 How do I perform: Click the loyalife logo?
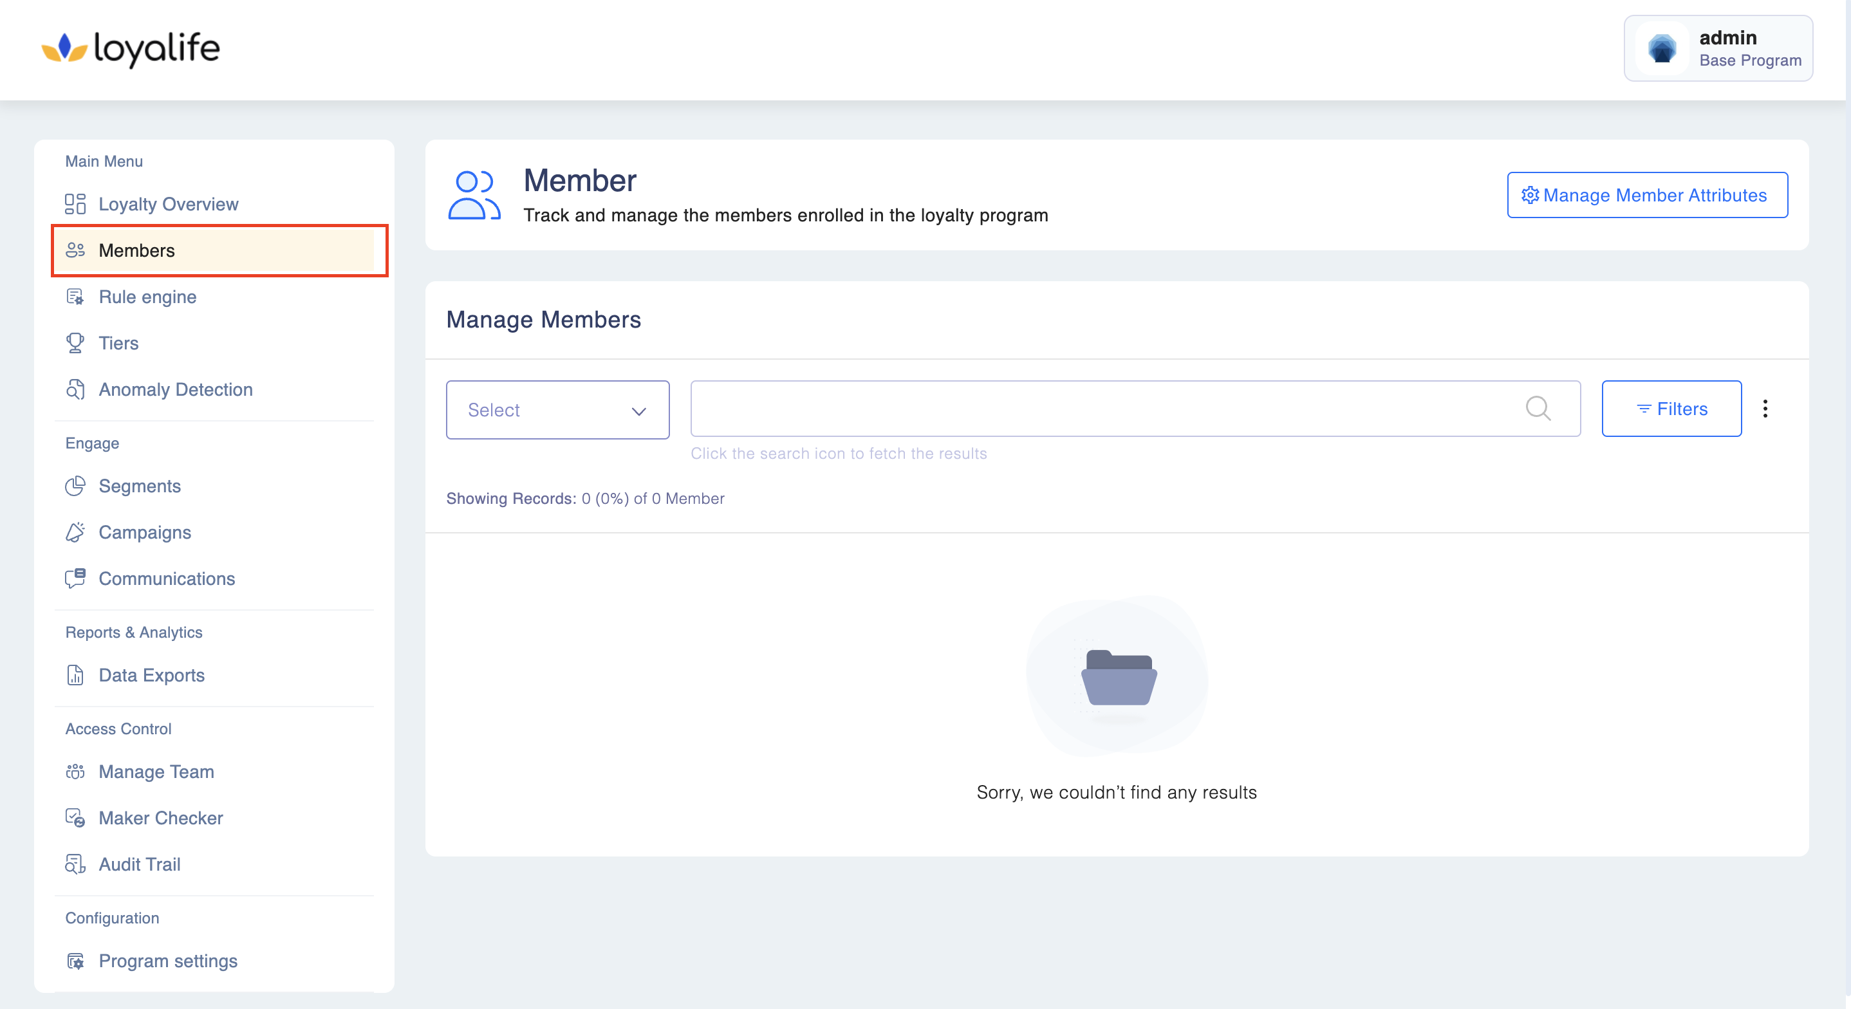click(x=131, y=49)
